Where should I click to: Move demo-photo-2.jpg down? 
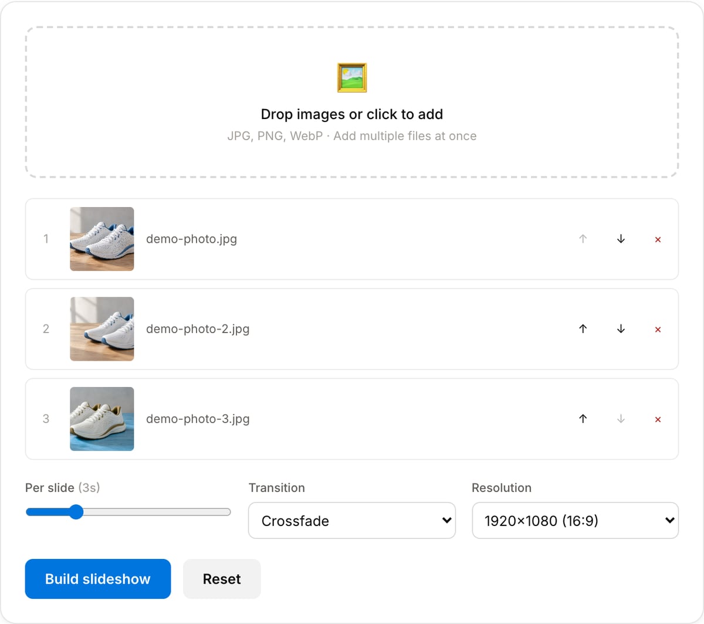[621, 329]
